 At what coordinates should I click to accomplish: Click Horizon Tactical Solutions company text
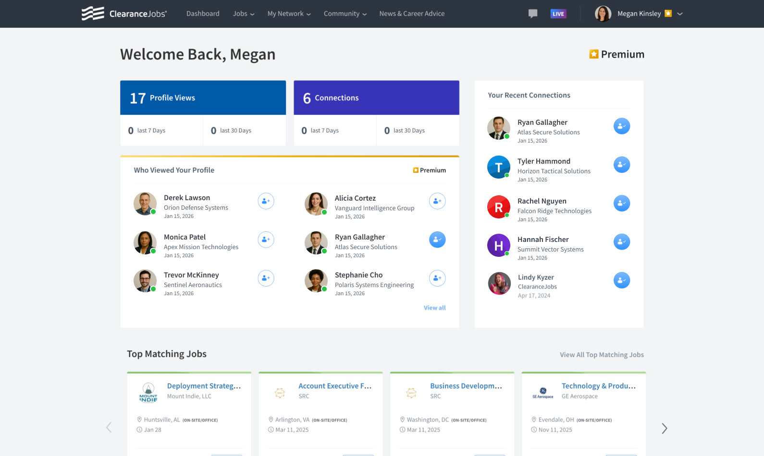[x=554, y=171]
